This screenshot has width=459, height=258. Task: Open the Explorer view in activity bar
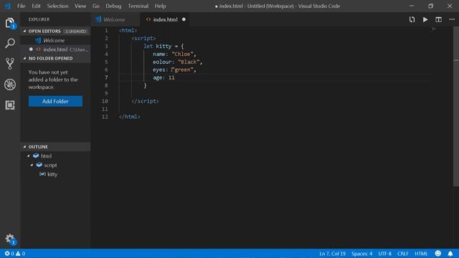point(9,23)
